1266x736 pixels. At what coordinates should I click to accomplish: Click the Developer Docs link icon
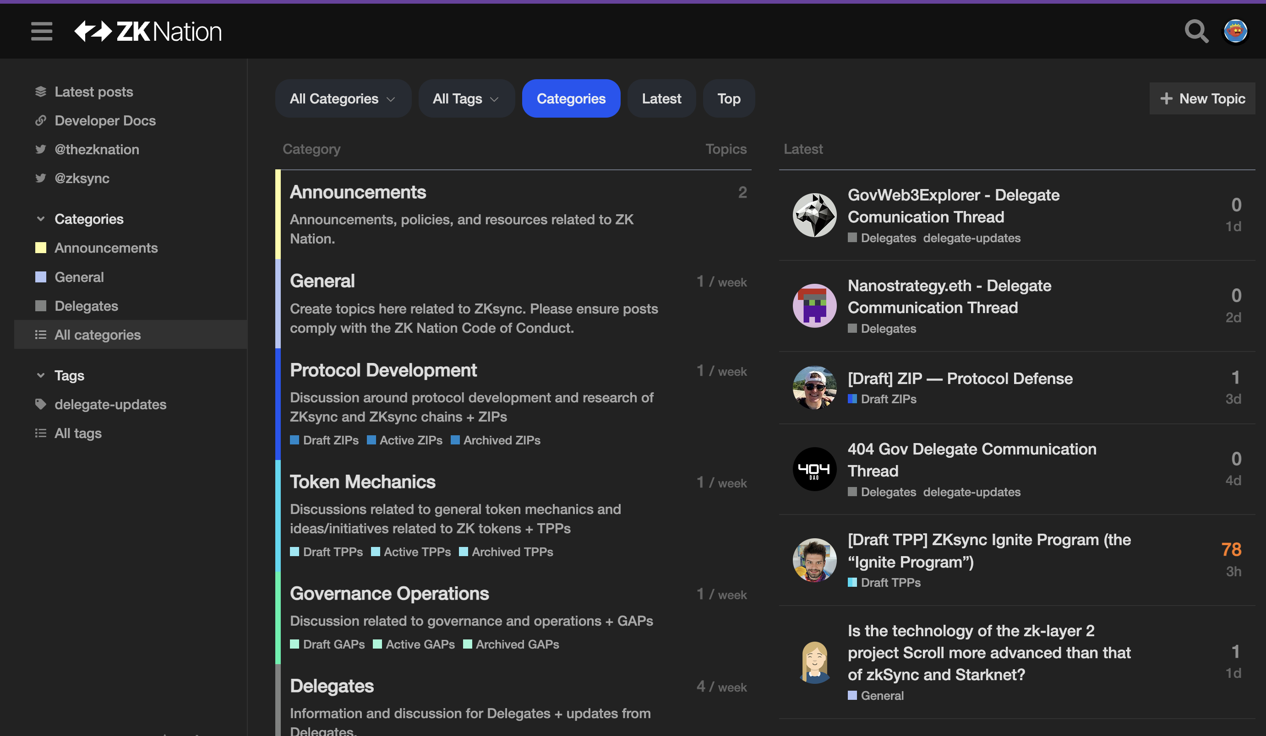(x=41, y=120)
